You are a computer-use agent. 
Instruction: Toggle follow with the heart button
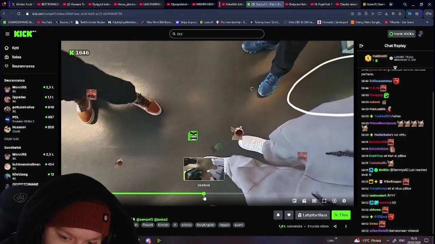(289, 215)
